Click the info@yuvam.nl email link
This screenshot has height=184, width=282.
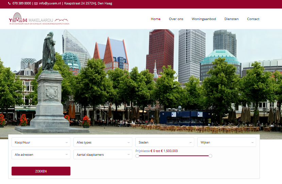[50, 3]
